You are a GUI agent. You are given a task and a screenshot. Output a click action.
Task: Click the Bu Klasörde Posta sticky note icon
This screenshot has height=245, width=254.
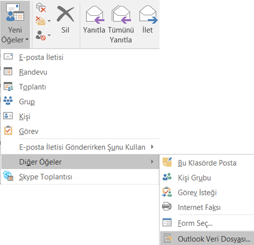click(x=167, y=162)
